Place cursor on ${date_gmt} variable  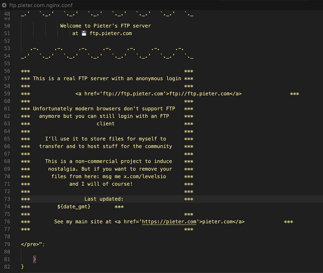(x=74, y=206)
